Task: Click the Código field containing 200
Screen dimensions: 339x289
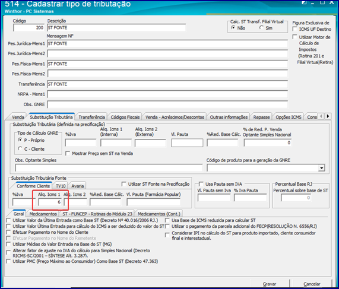Action: (28, 28)
